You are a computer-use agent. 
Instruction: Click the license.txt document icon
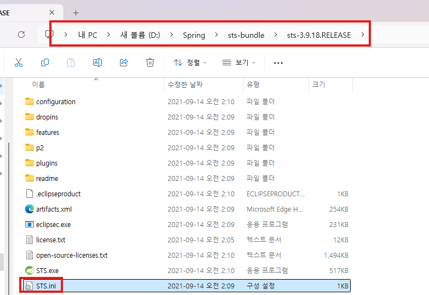pos(29,240)
